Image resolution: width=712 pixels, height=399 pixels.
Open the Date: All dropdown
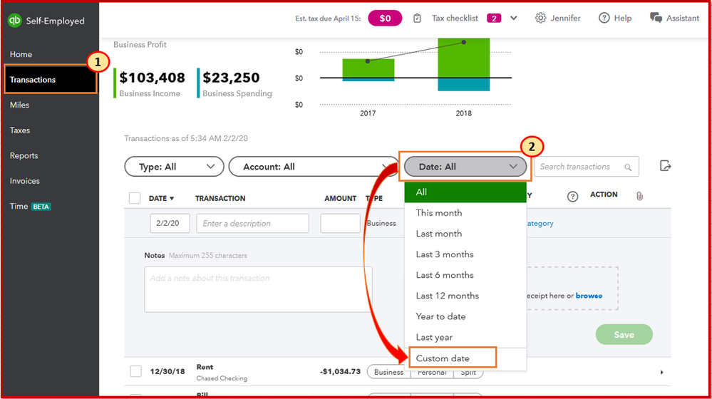(465, 167)
